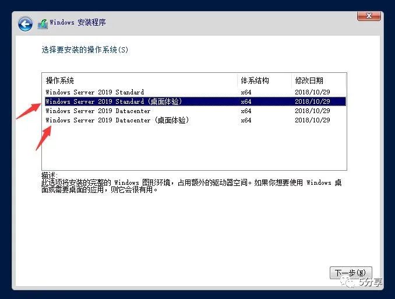The image size is (395, 299).
Task: Click the blue back arrow button
Action: [x=25, y=24]
